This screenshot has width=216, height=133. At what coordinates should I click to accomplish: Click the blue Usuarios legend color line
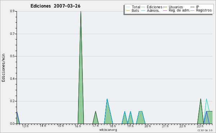click(165, 7)
